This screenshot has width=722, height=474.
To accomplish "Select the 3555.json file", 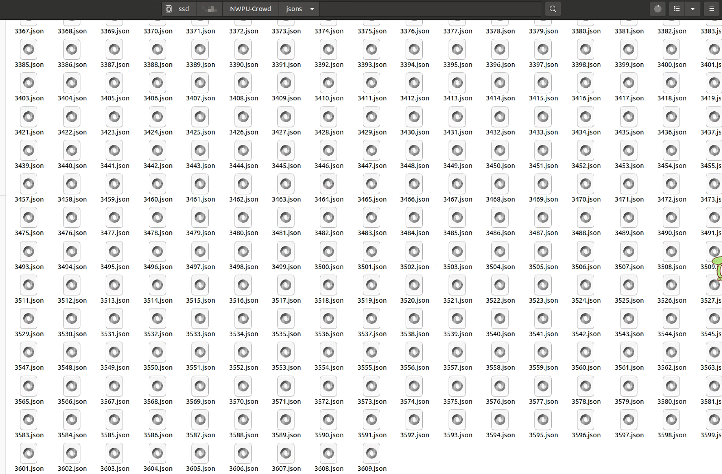I will click(371, 352).
